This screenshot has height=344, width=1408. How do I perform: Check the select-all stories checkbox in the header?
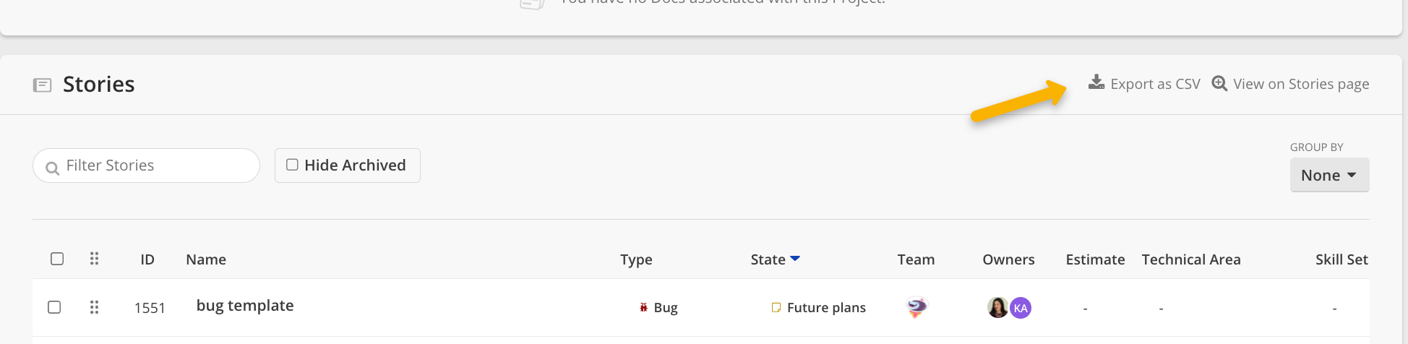point(57,259)
